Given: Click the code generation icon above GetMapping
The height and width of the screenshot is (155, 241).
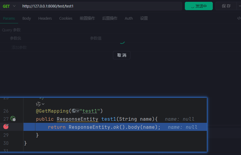Looking at the screenshot, I should click(38, 104).
